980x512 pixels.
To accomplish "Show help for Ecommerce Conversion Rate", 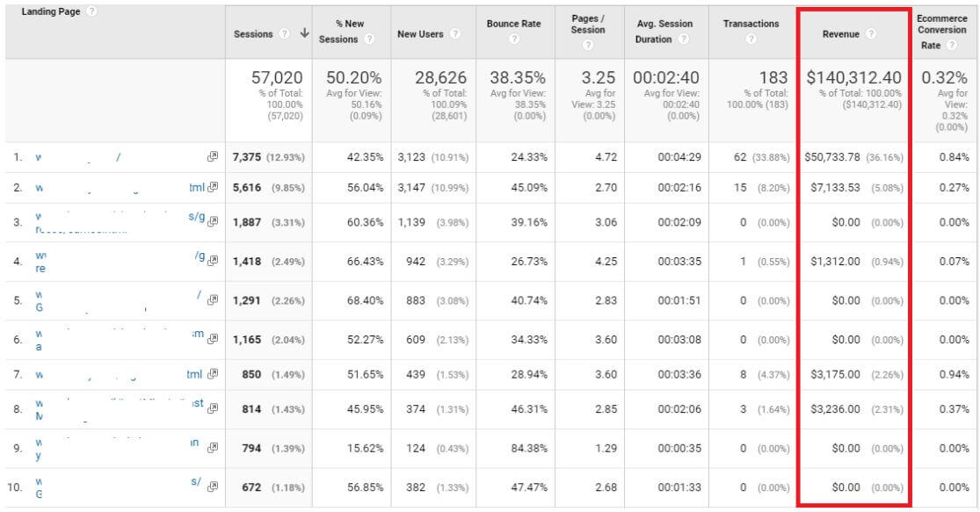I will tap(948, 46).
